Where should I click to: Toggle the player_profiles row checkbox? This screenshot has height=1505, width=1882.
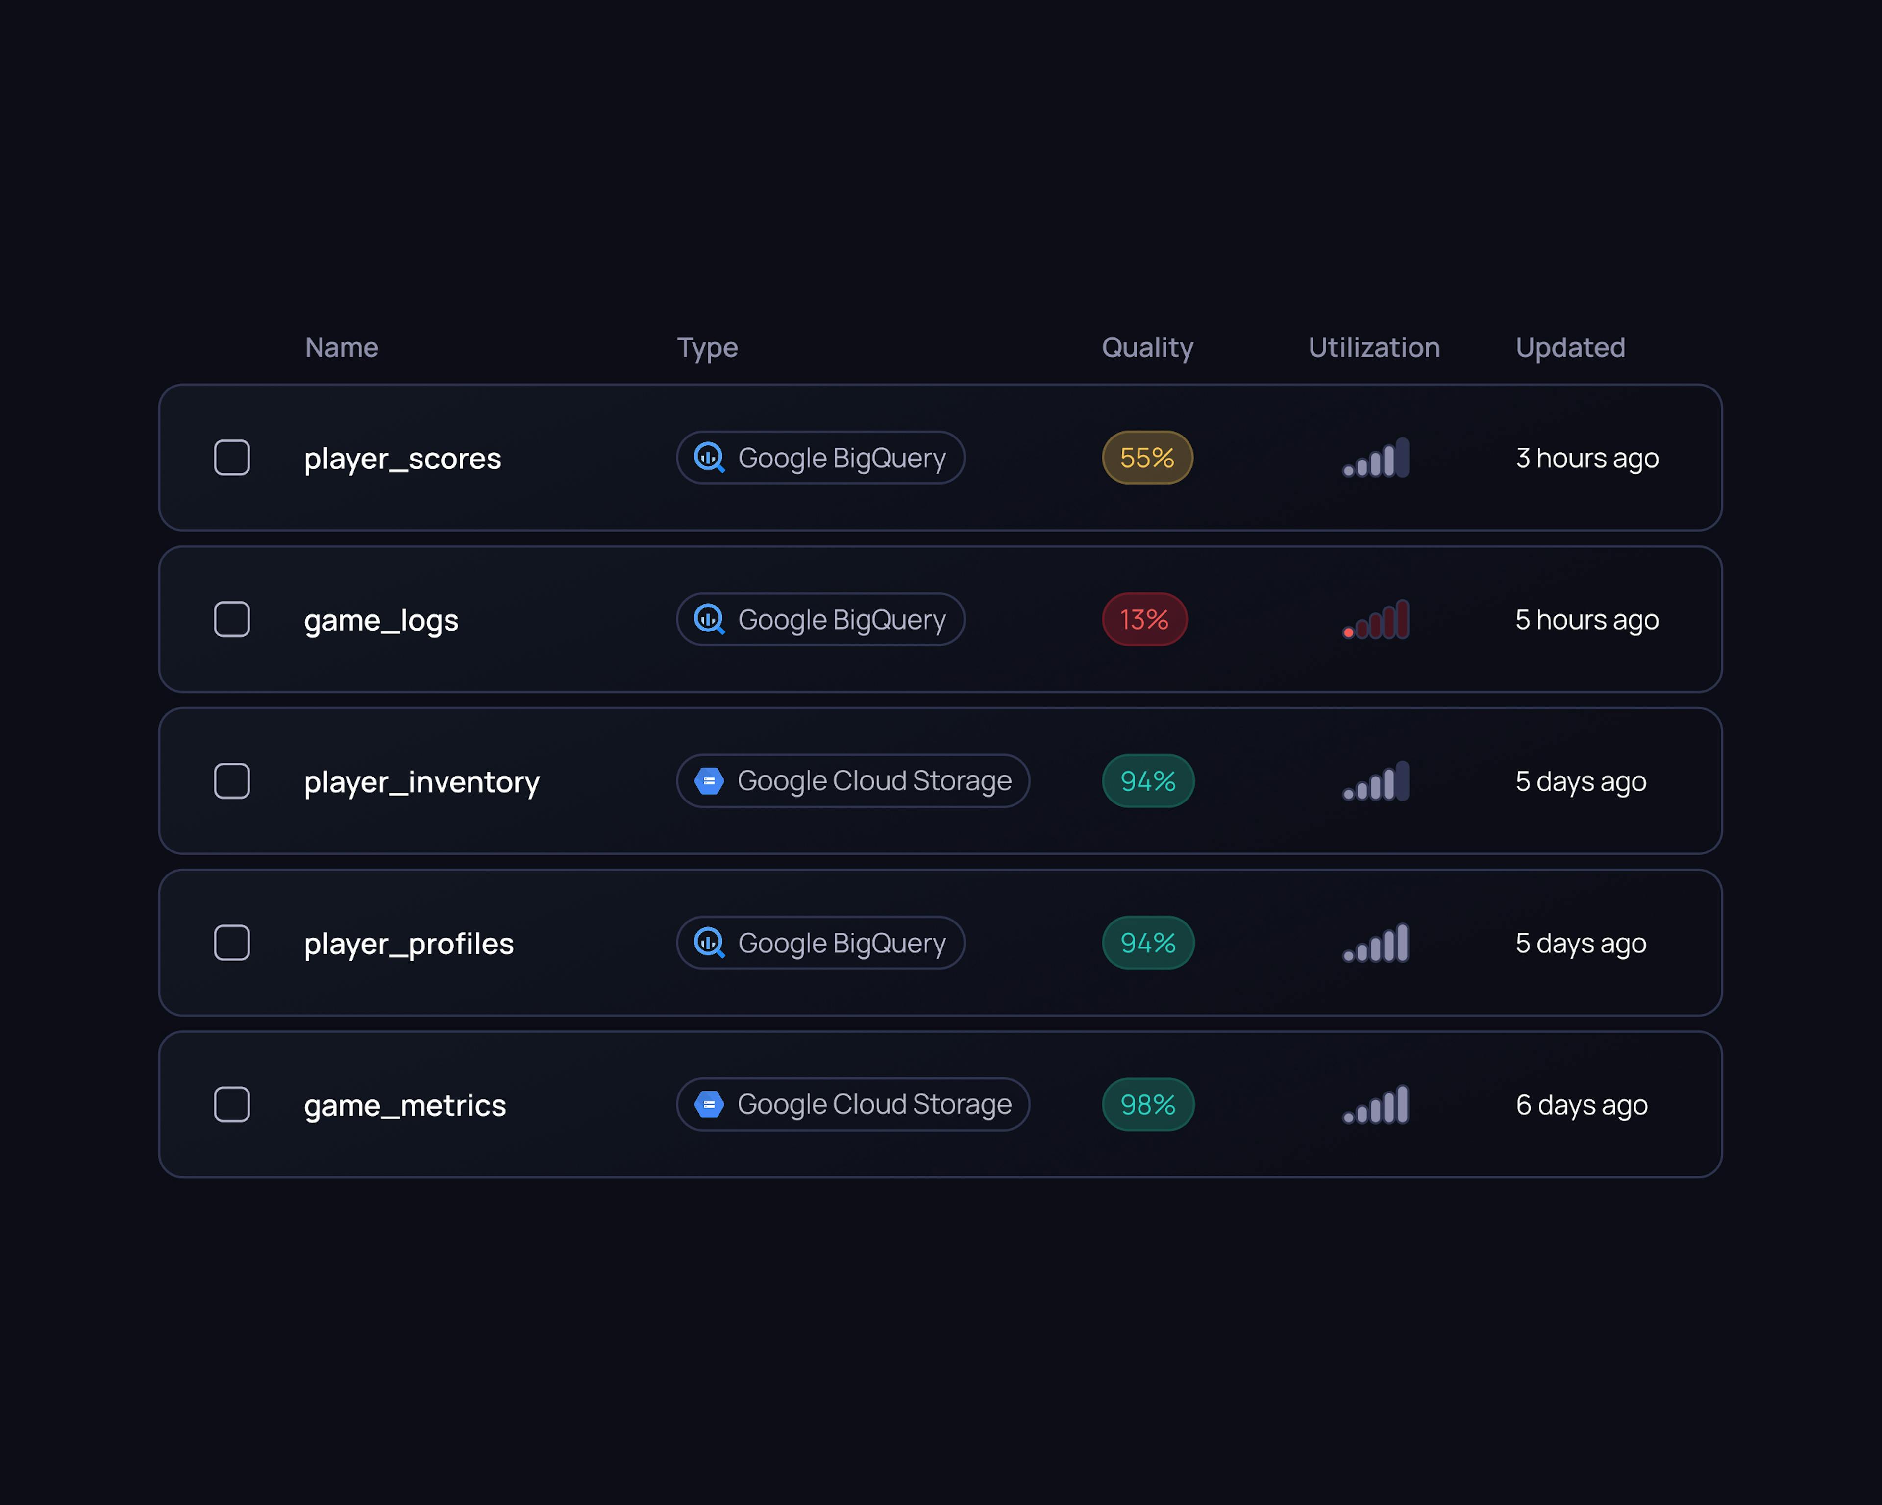click(232, 942)
